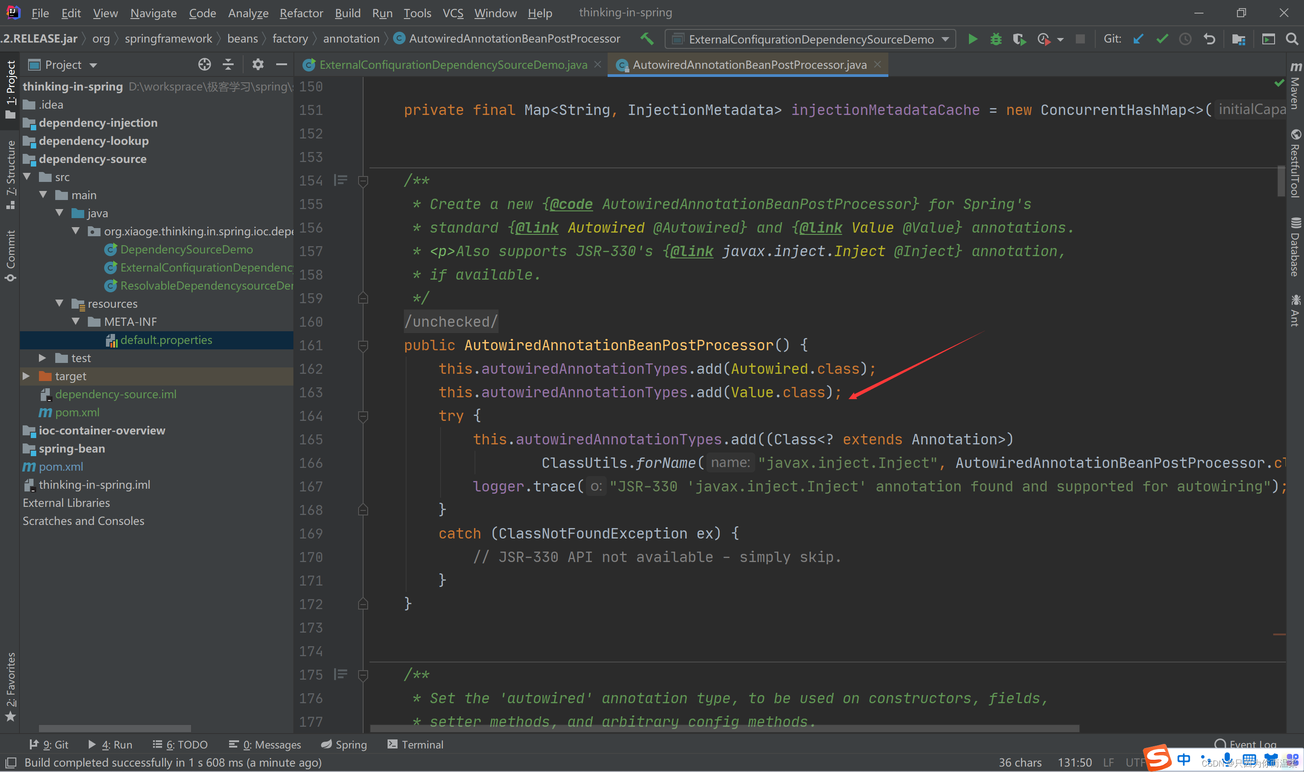Open the Spring tool window

344,744
